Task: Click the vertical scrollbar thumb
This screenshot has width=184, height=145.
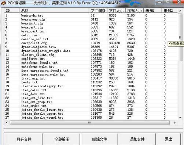Action: click(x=180, y=37)
